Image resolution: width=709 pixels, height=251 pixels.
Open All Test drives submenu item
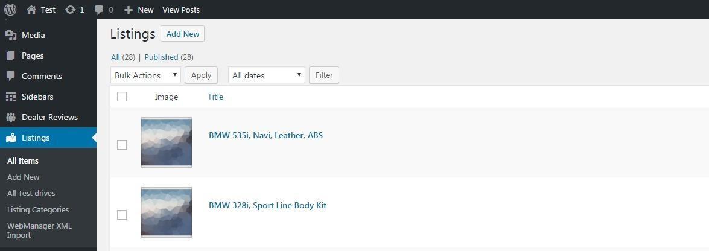point(31,193)
